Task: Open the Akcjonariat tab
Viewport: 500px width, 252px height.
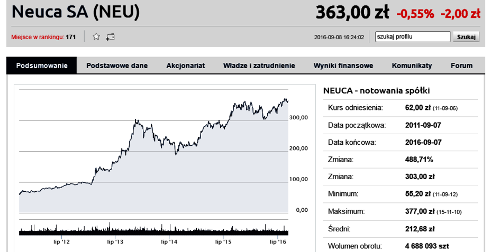Action: click(186, 66)
